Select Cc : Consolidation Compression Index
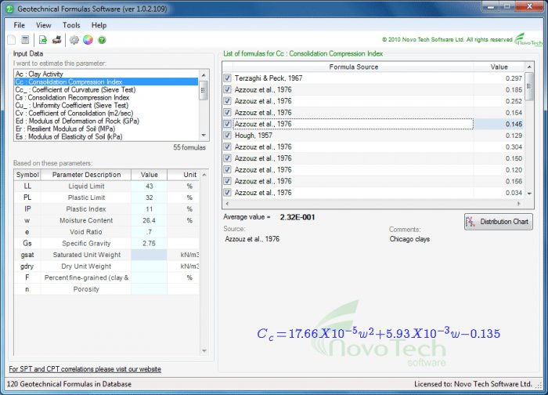 [106, 82]
